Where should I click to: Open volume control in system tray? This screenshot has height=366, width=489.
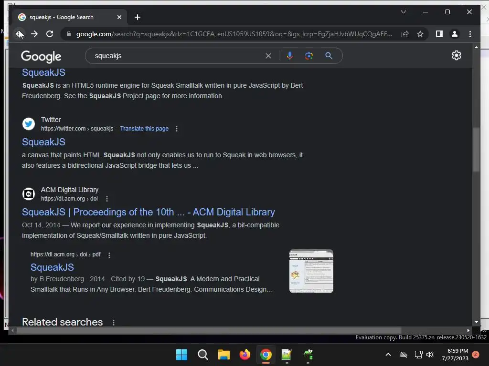pyautogui.click(x=430, y=355)
